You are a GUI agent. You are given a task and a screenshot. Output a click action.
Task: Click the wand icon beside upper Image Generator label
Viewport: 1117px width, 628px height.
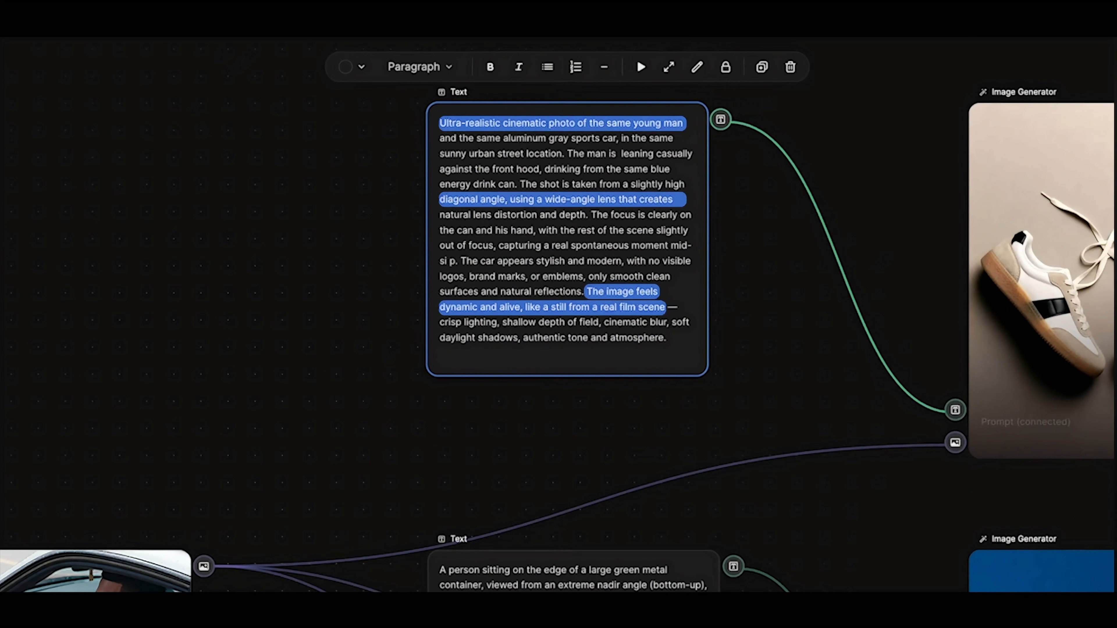coord(983,92)
